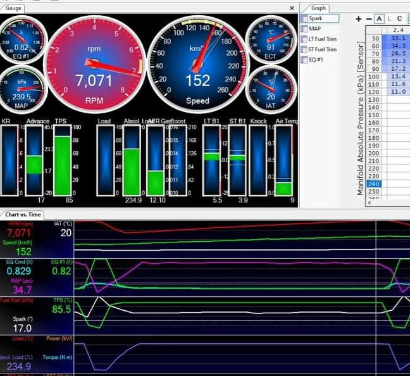Select the MAP kPa gauge
The image size is (410, 376).
22,88
